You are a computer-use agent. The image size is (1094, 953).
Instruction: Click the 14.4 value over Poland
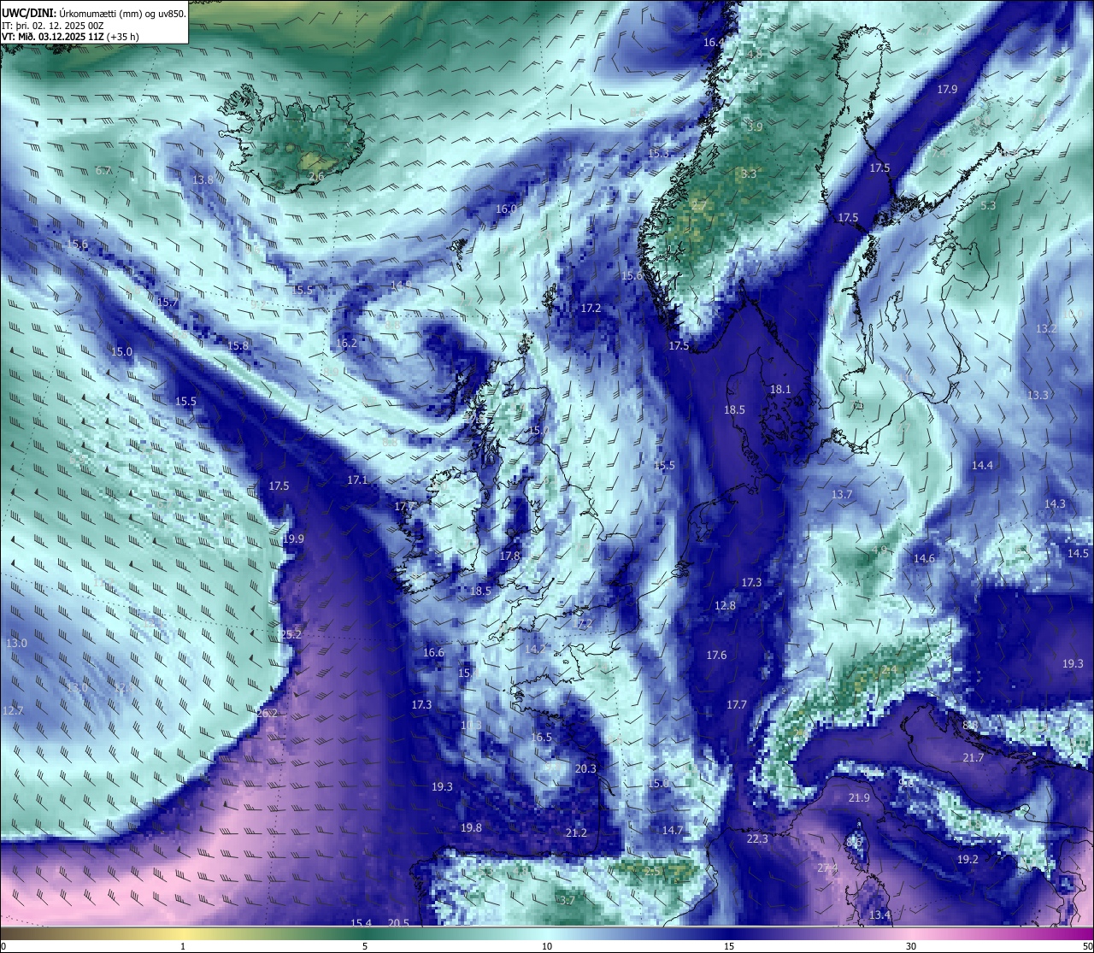983,465
